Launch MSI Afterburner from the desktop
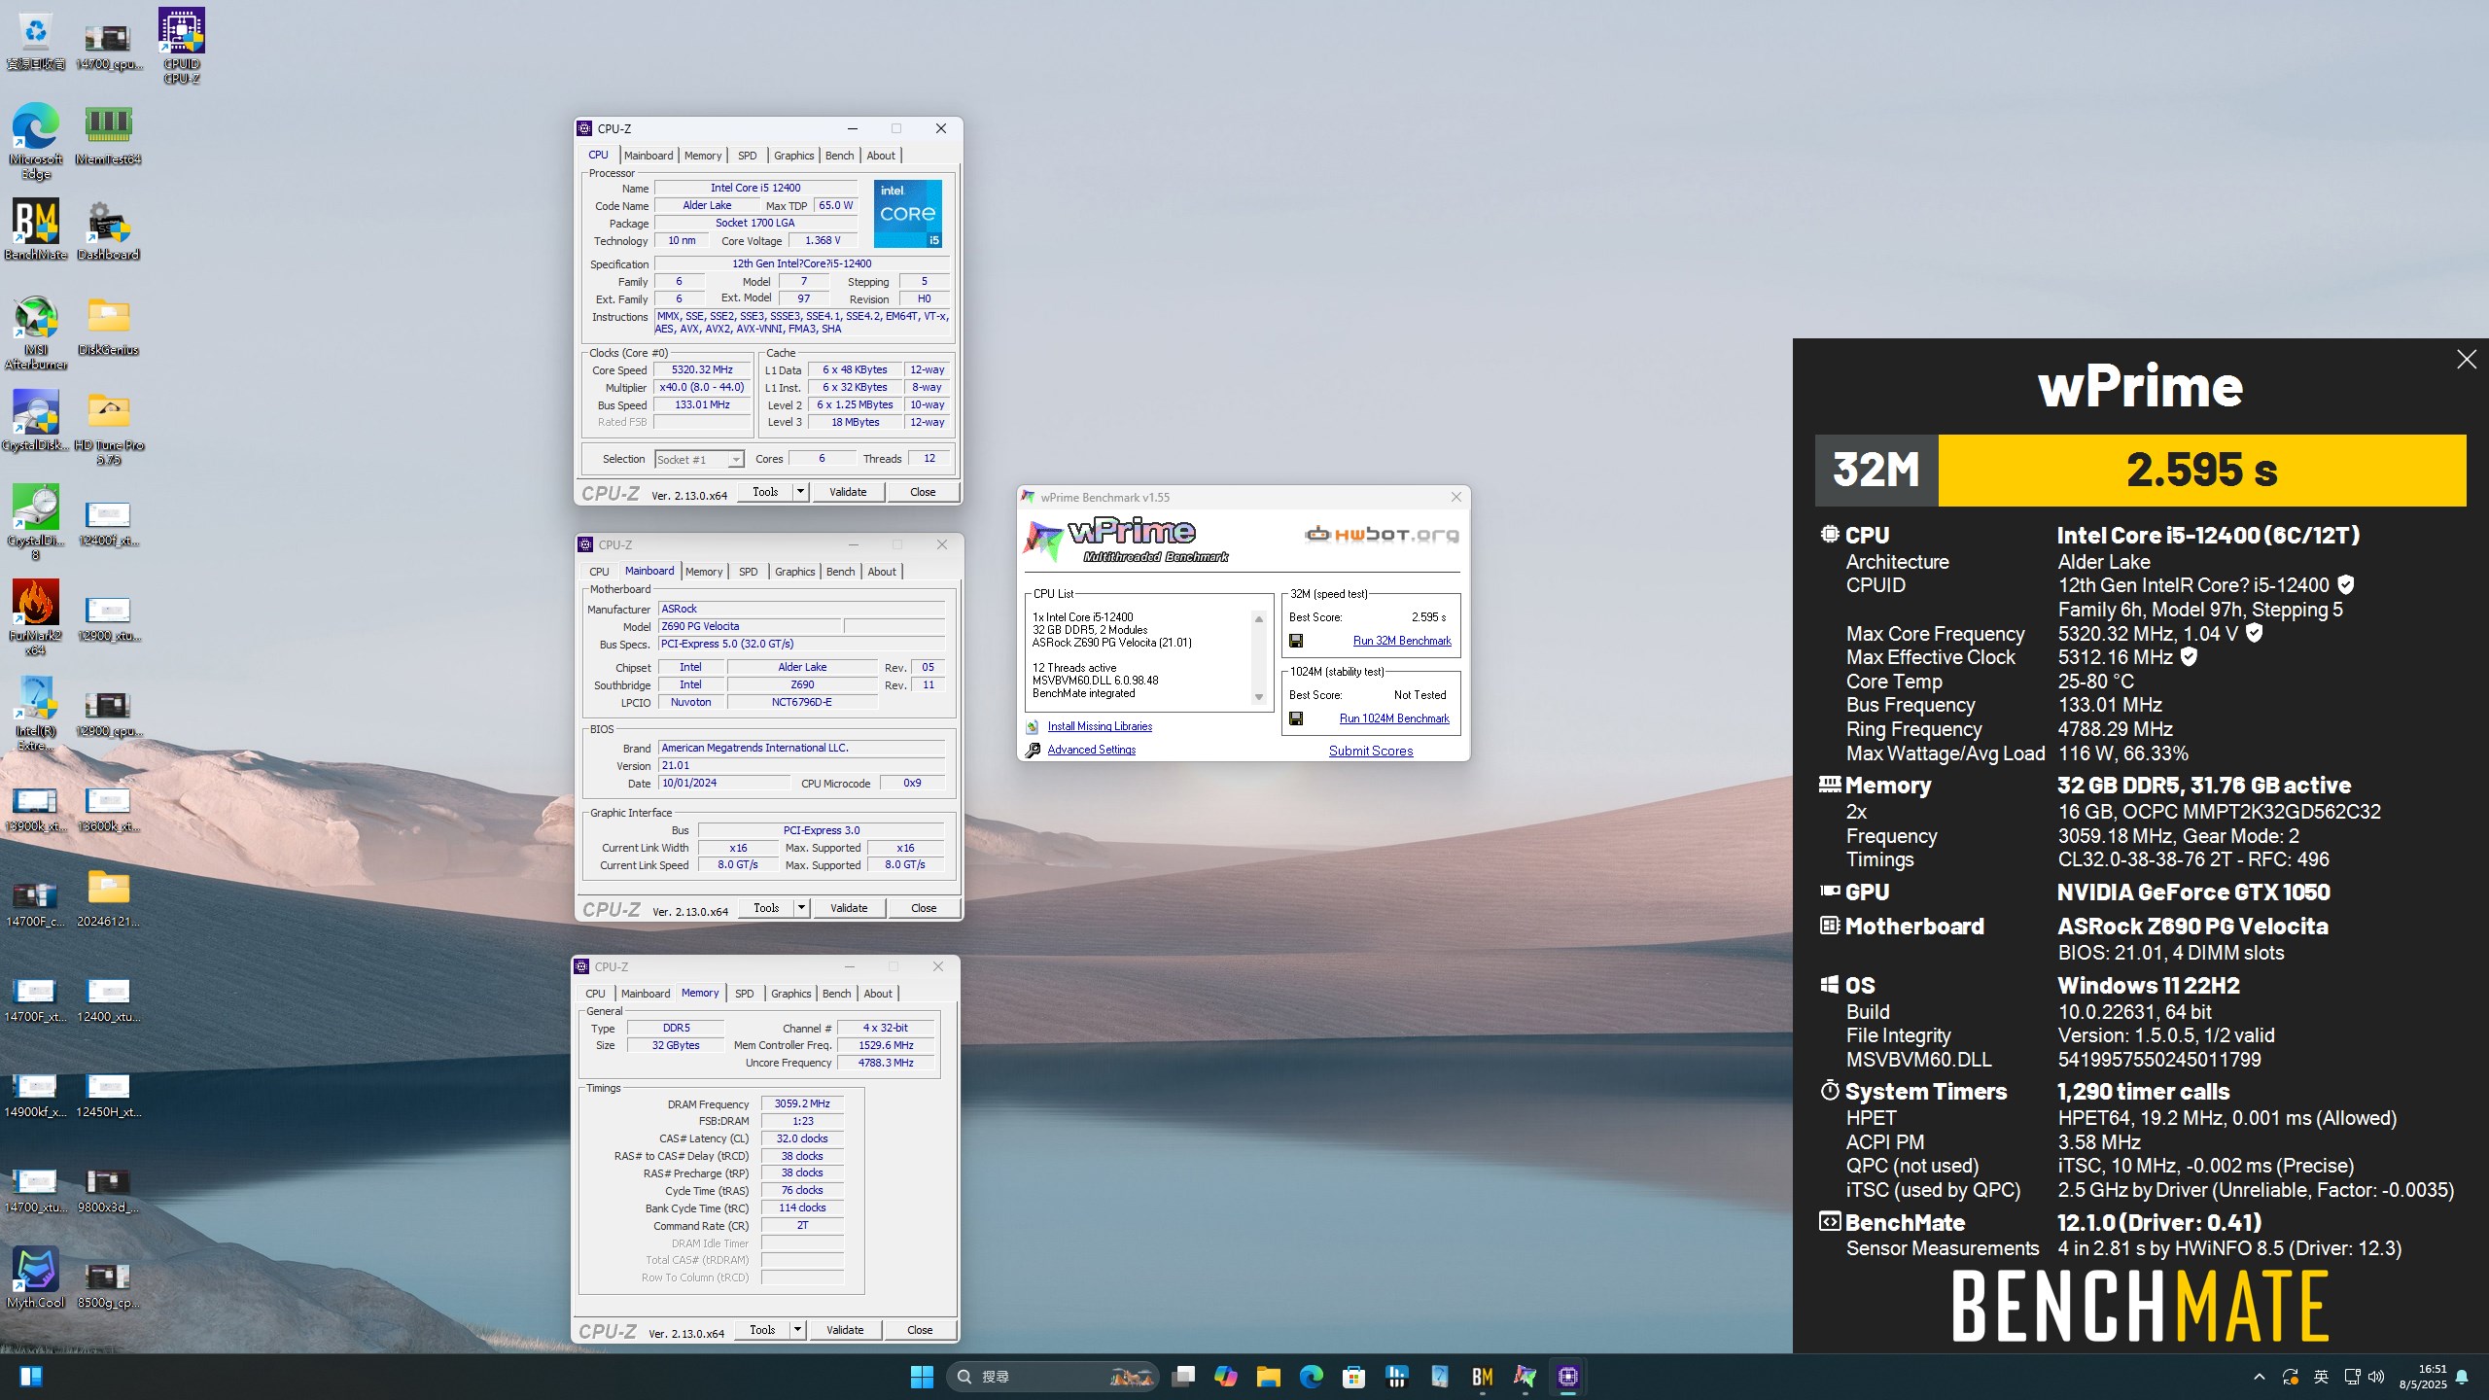Viewport: 2489px width, 1400px height. coord(36,332)
